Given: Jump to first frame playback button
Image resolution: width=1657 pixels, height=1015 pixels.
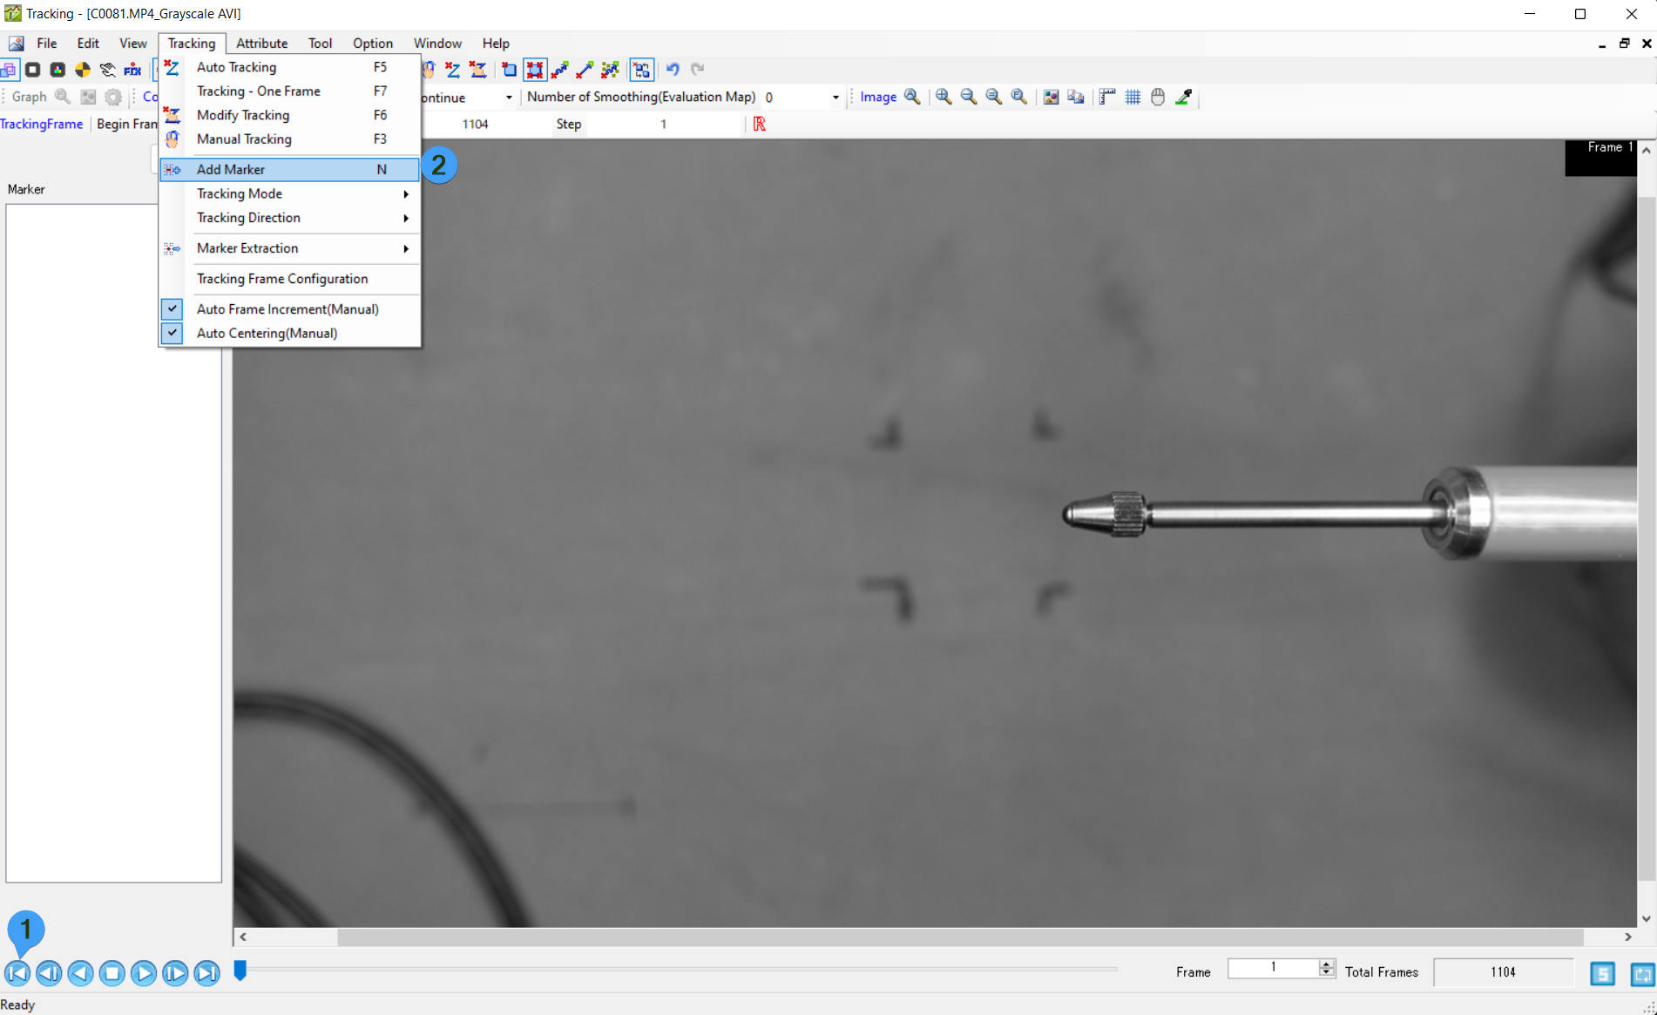Looking at the screenshot, I should click(x=17, y=972).
